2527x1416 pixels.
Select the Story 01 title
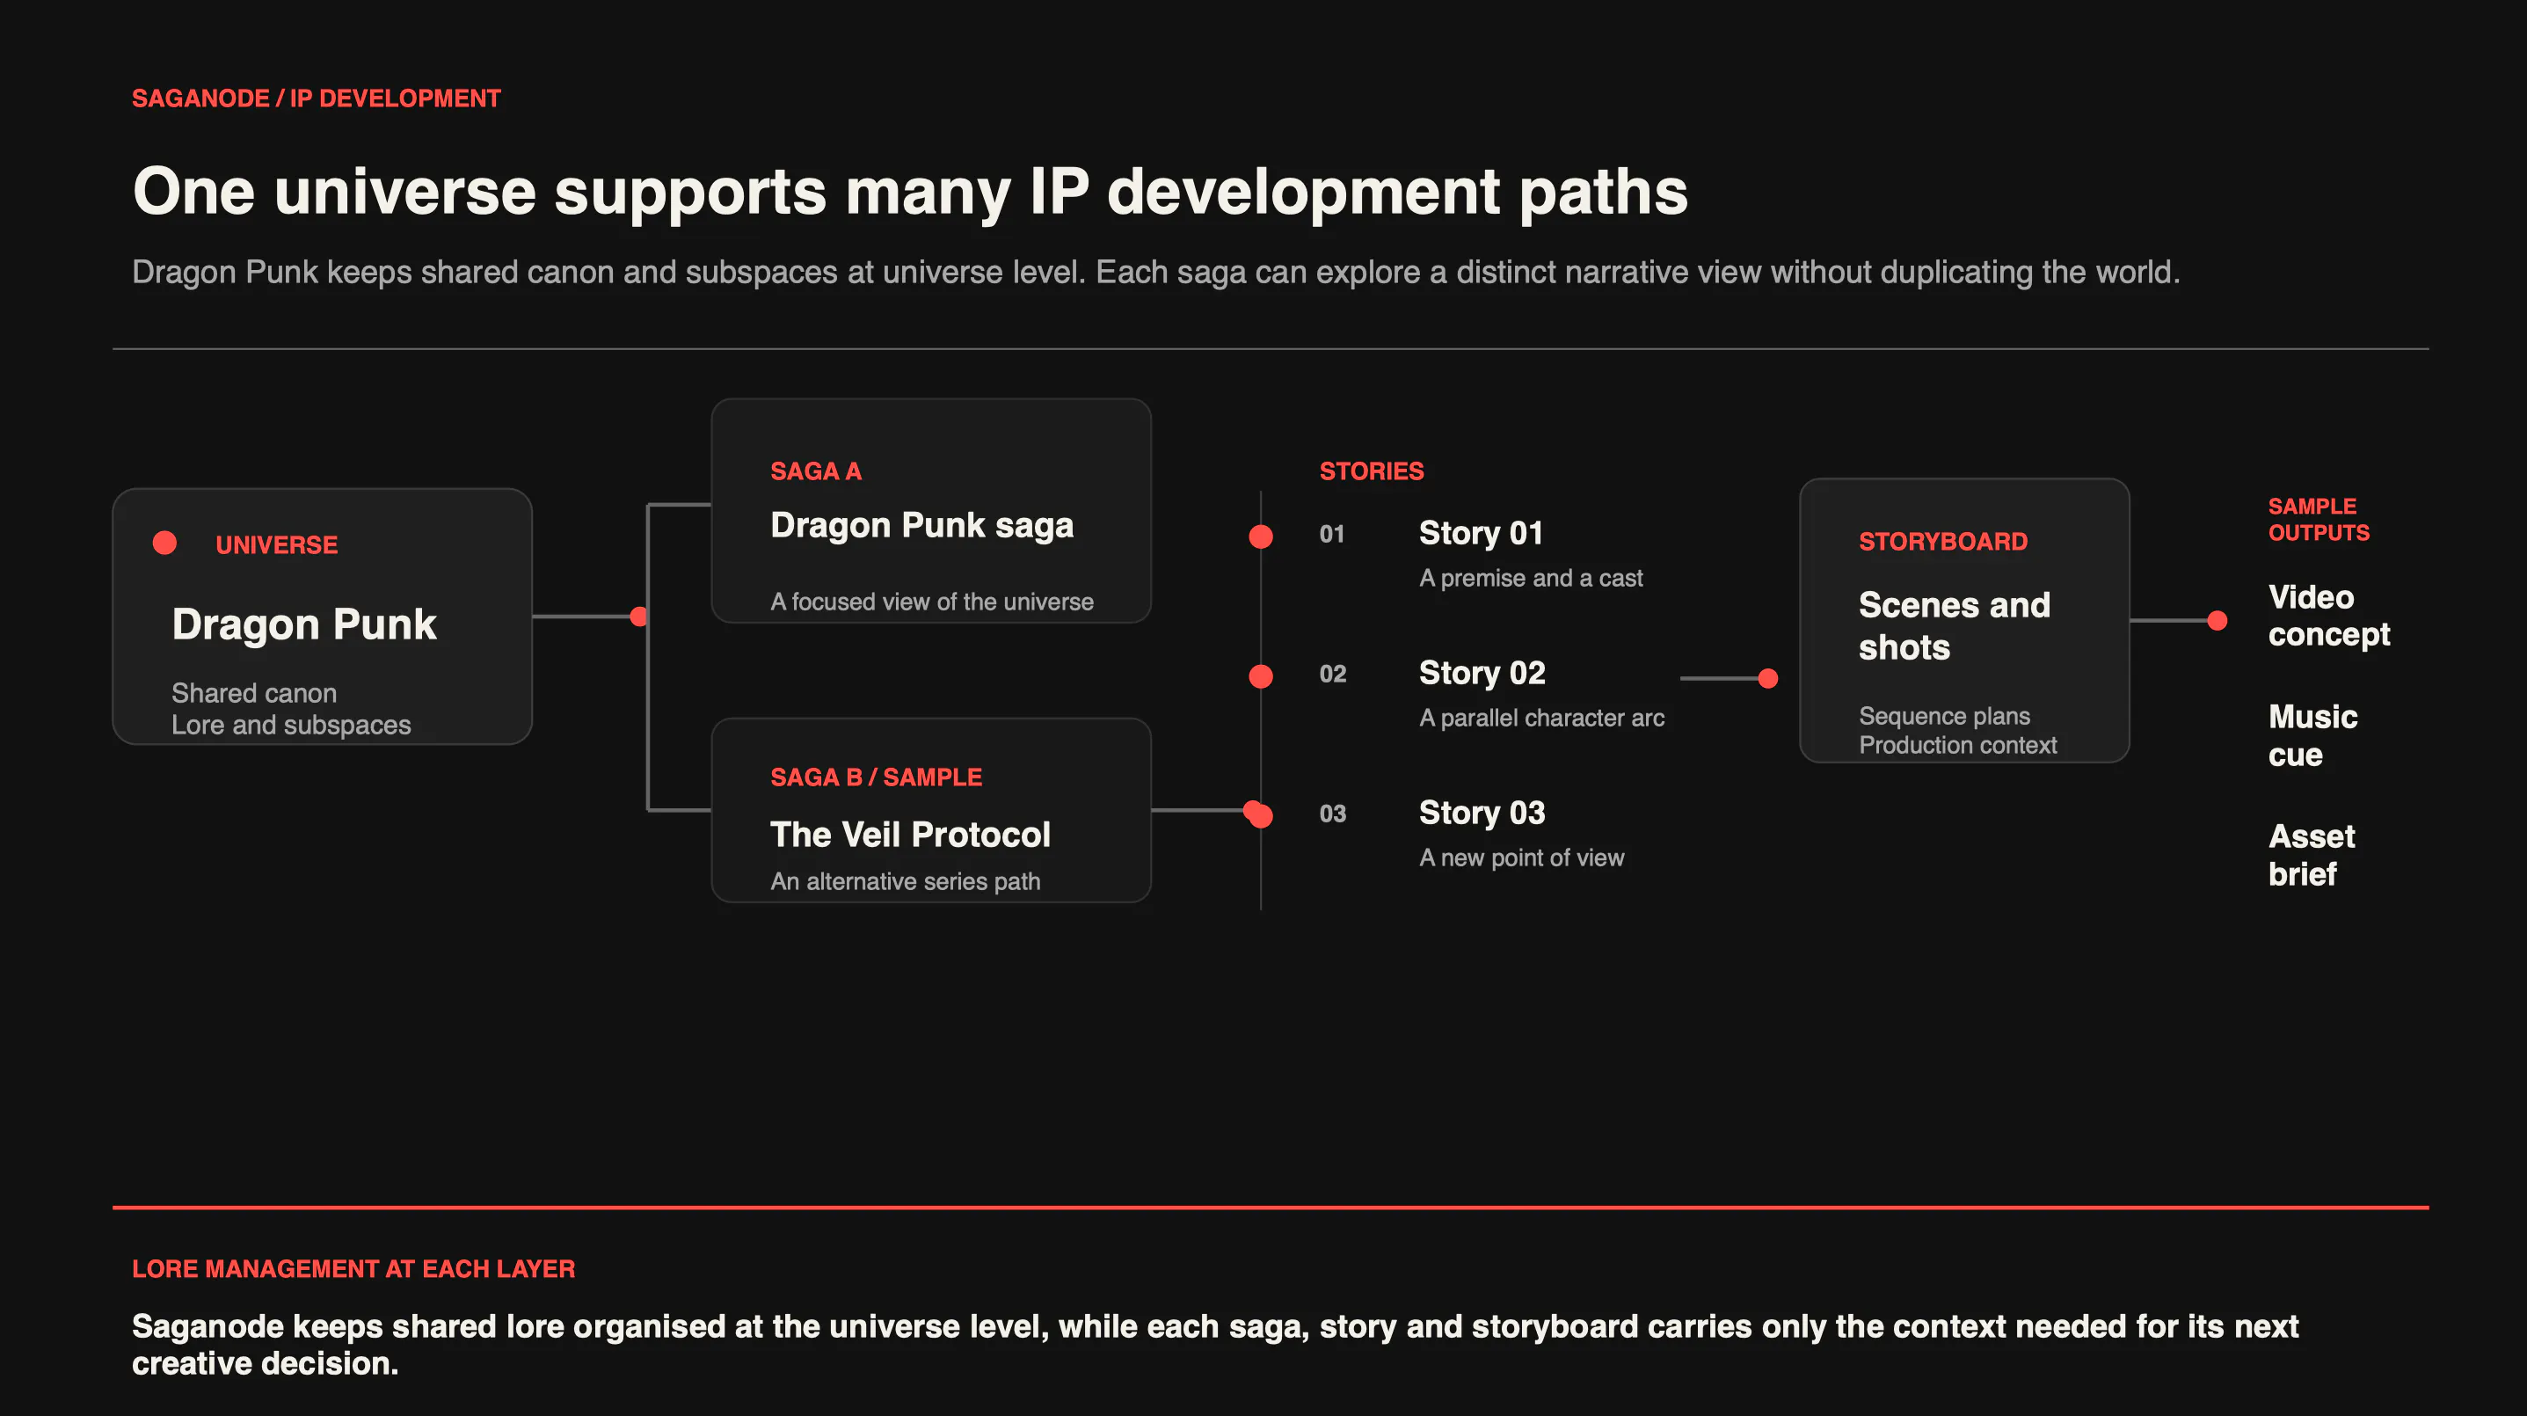(1482, 533)
